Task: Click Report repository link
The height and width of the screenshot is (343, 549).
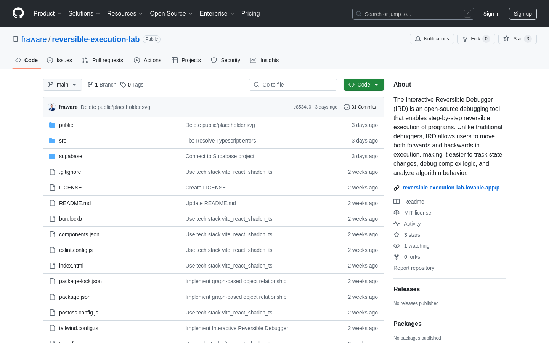Action: 414,268
